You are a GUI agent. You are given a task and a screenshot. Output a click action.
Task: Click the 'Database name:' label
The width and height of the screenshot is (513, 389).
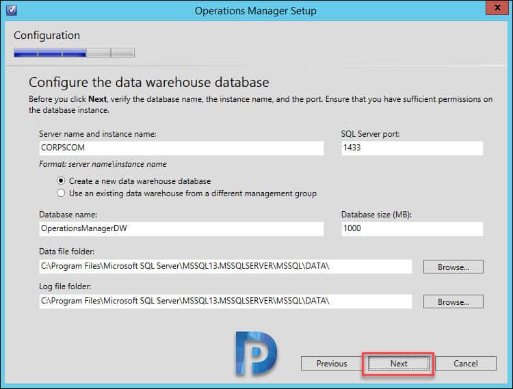pyautogui.click(x=68, y=215)
